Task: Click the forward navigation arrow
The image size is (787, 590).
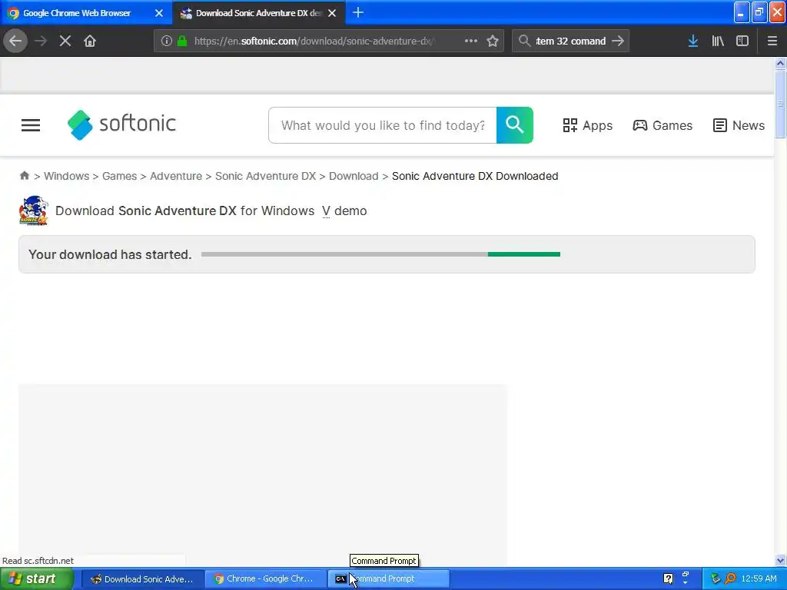Action: click(x=40, y=41)
